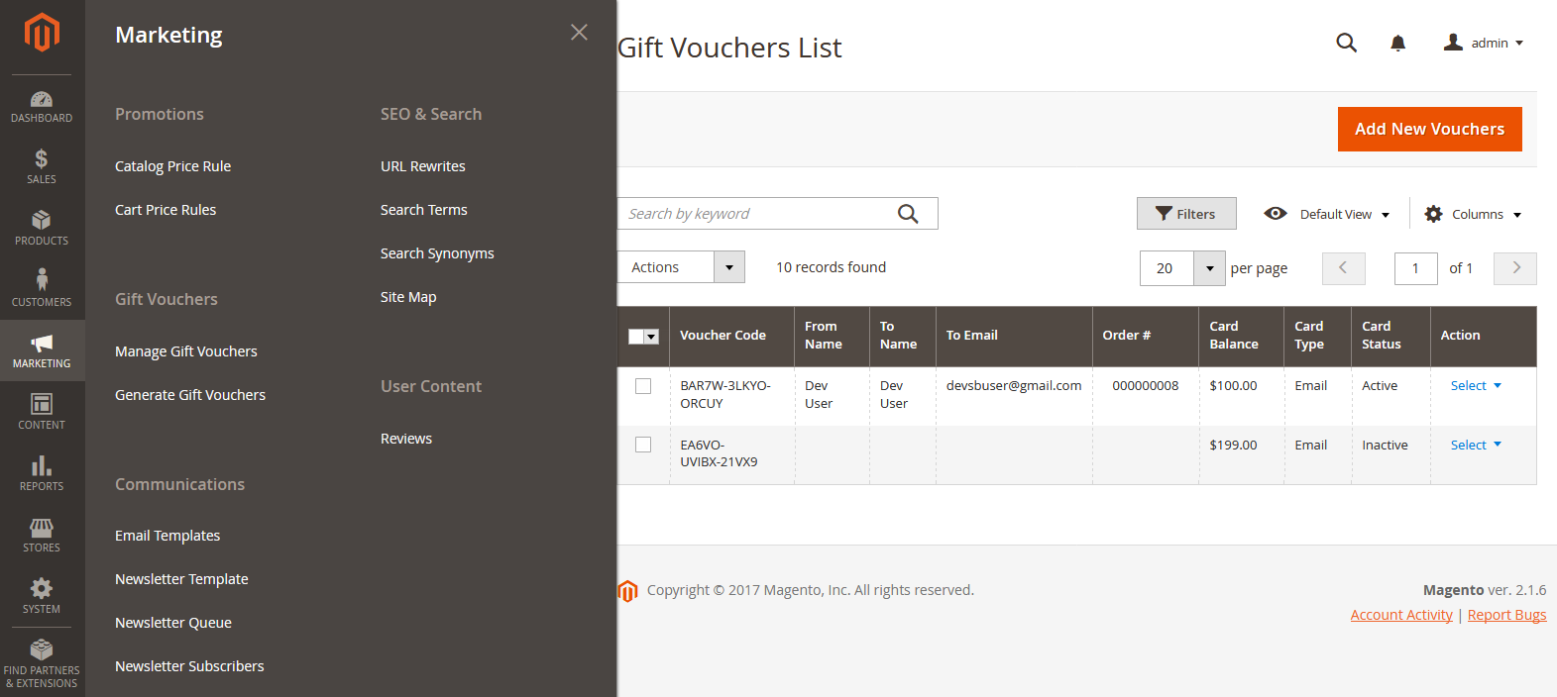Screen dimensions: 1557x697
Task: Click the notifications bell icon
Action: 1397,43
